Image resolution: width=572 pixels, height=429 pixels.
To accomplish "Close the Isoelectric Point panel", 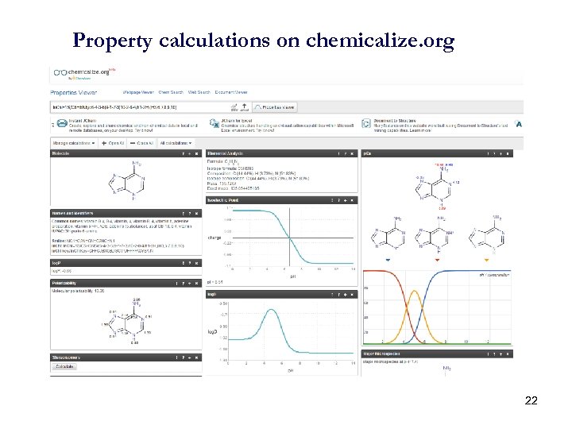I will [x=352, y=200].
